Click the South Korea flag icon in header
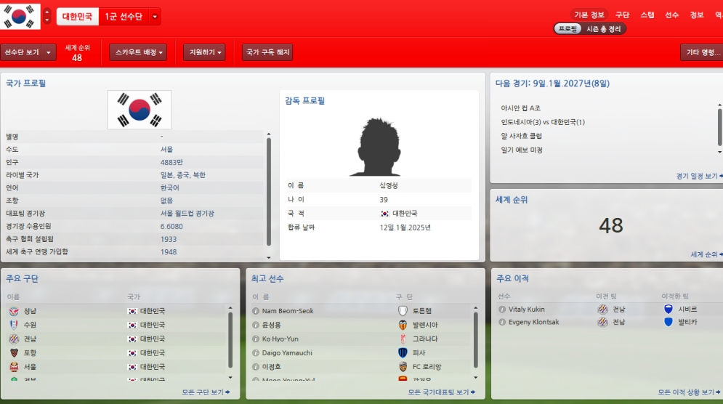The width and height of the screenshot is (723, 404). coord(20,16)
